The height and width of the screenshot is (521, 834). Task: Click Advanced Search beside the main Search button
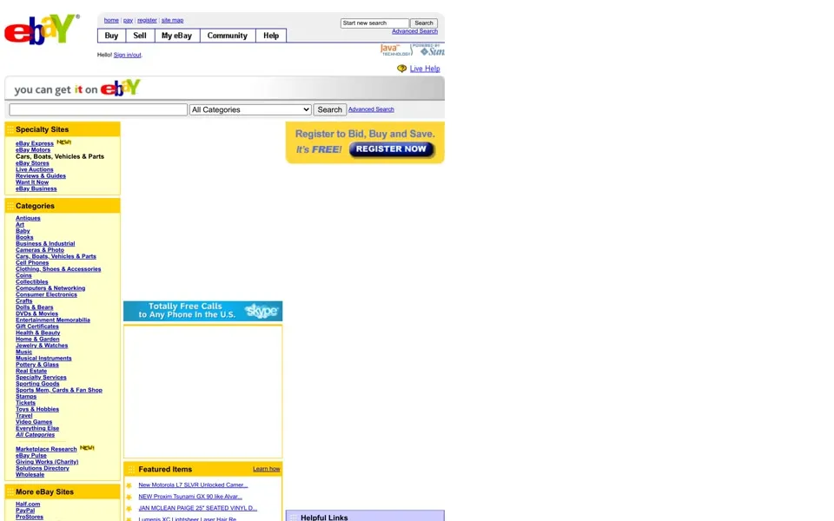click(371, 109)
